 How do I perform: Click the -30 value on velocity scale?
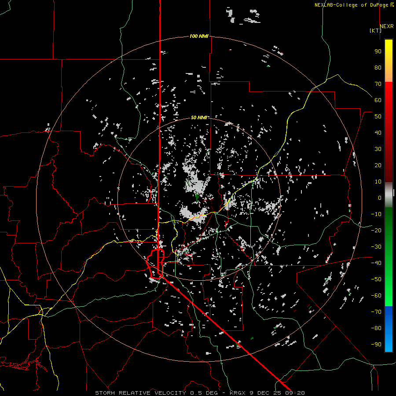tap(376, 247)
